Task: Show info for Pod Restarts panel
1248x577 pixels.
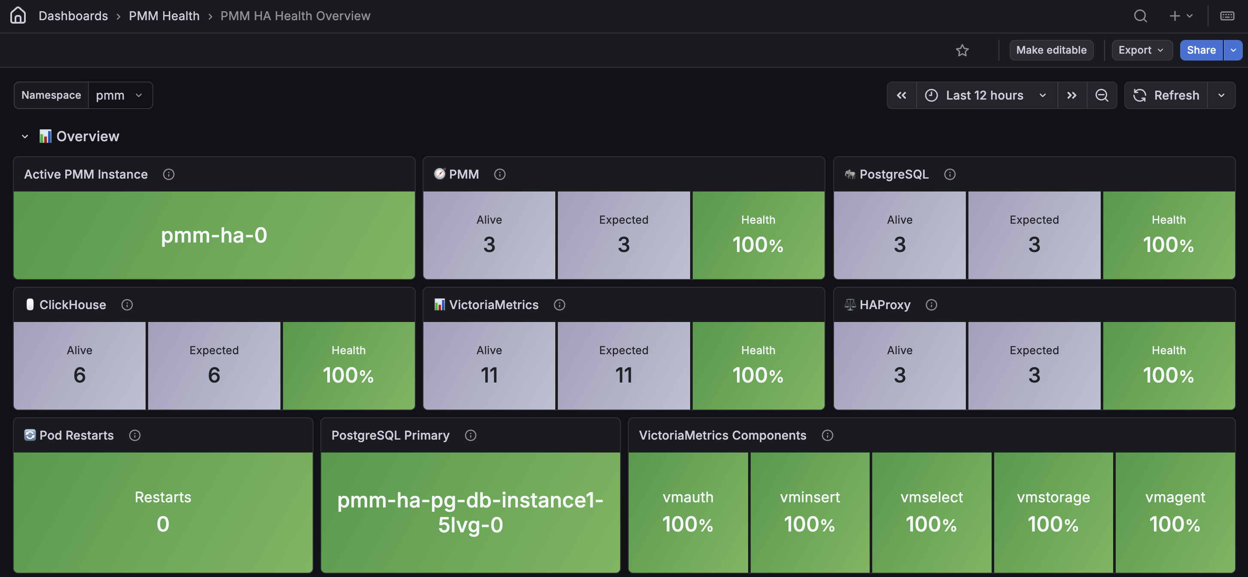Action: (135, 435)
